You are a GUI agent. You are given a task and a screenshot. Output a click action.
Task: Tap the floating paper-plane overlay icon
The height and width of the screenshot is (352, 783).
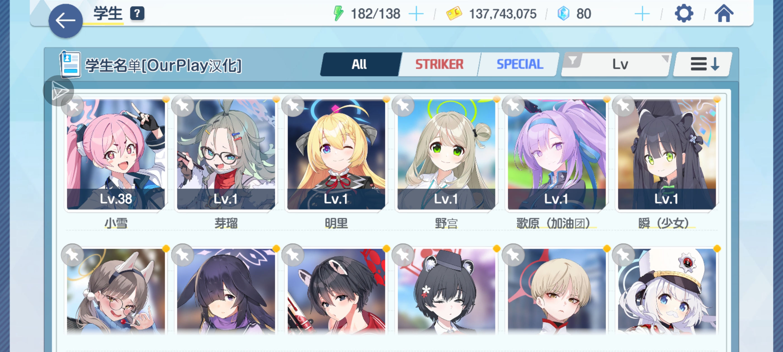pos(58,91)
